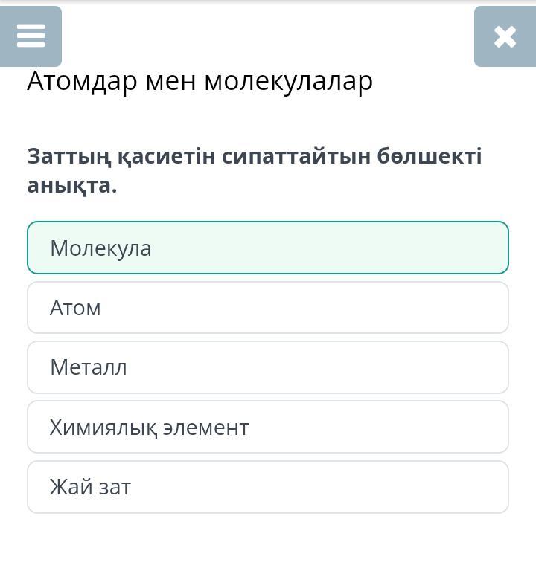Click the white cross icon
The image size is (536, 571).
click(505, 36)
